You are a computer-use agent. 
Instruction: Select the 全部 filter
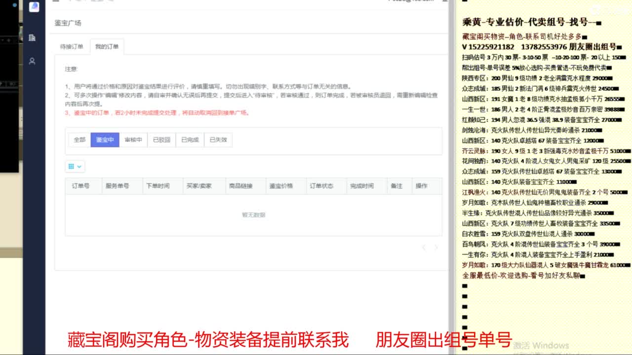coord(79,140)
